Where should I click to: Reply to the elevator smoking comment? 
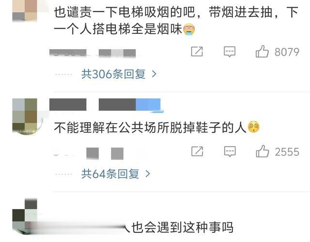(x=230, y=52)
